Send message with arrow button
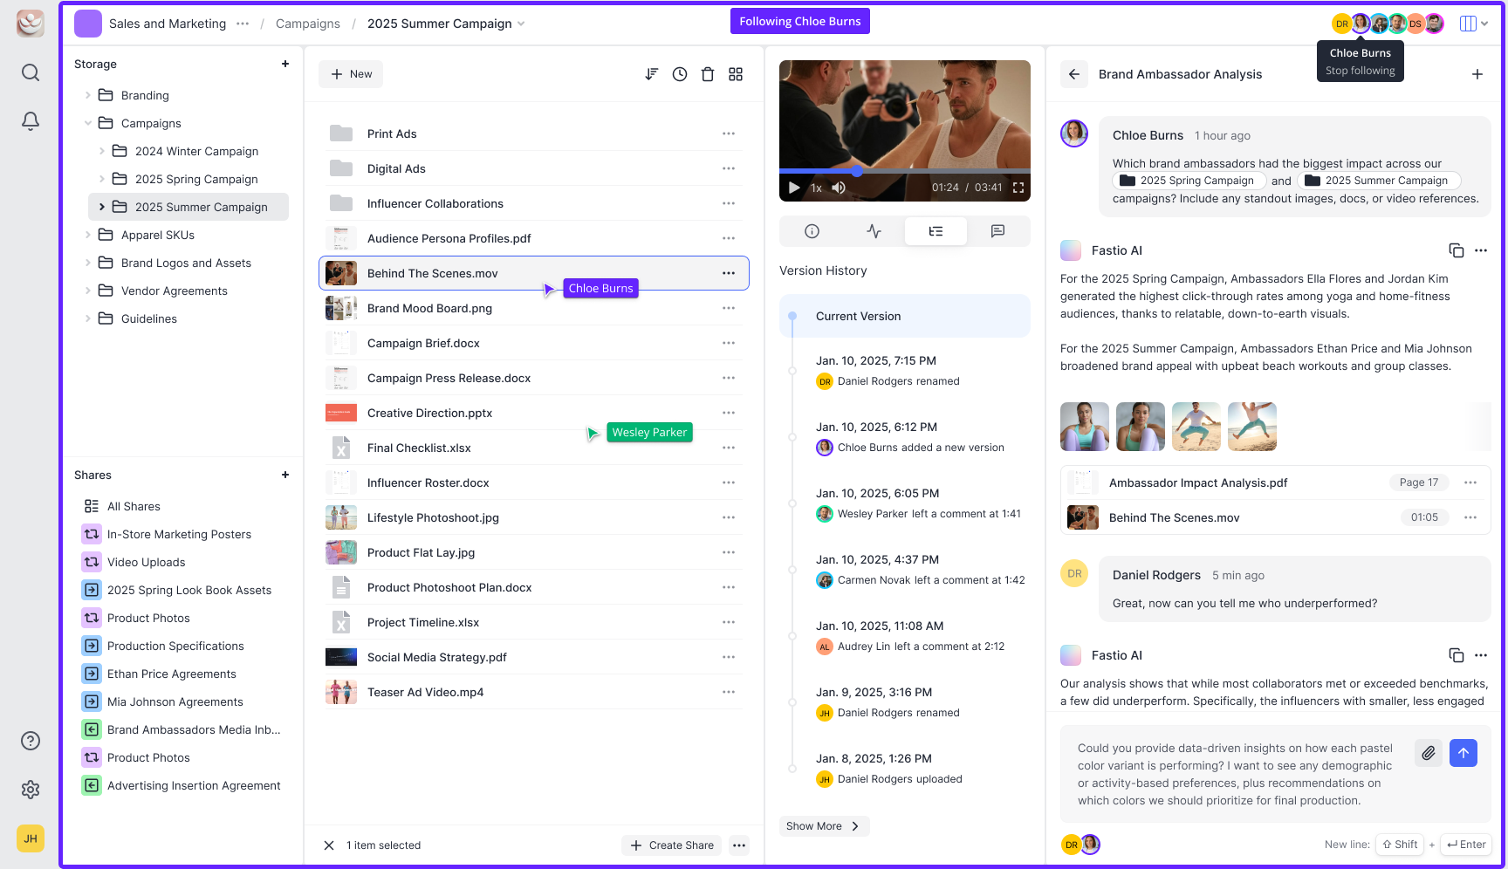Image resolution: width=1508 pixels, height=869 pixels. 1463,753
